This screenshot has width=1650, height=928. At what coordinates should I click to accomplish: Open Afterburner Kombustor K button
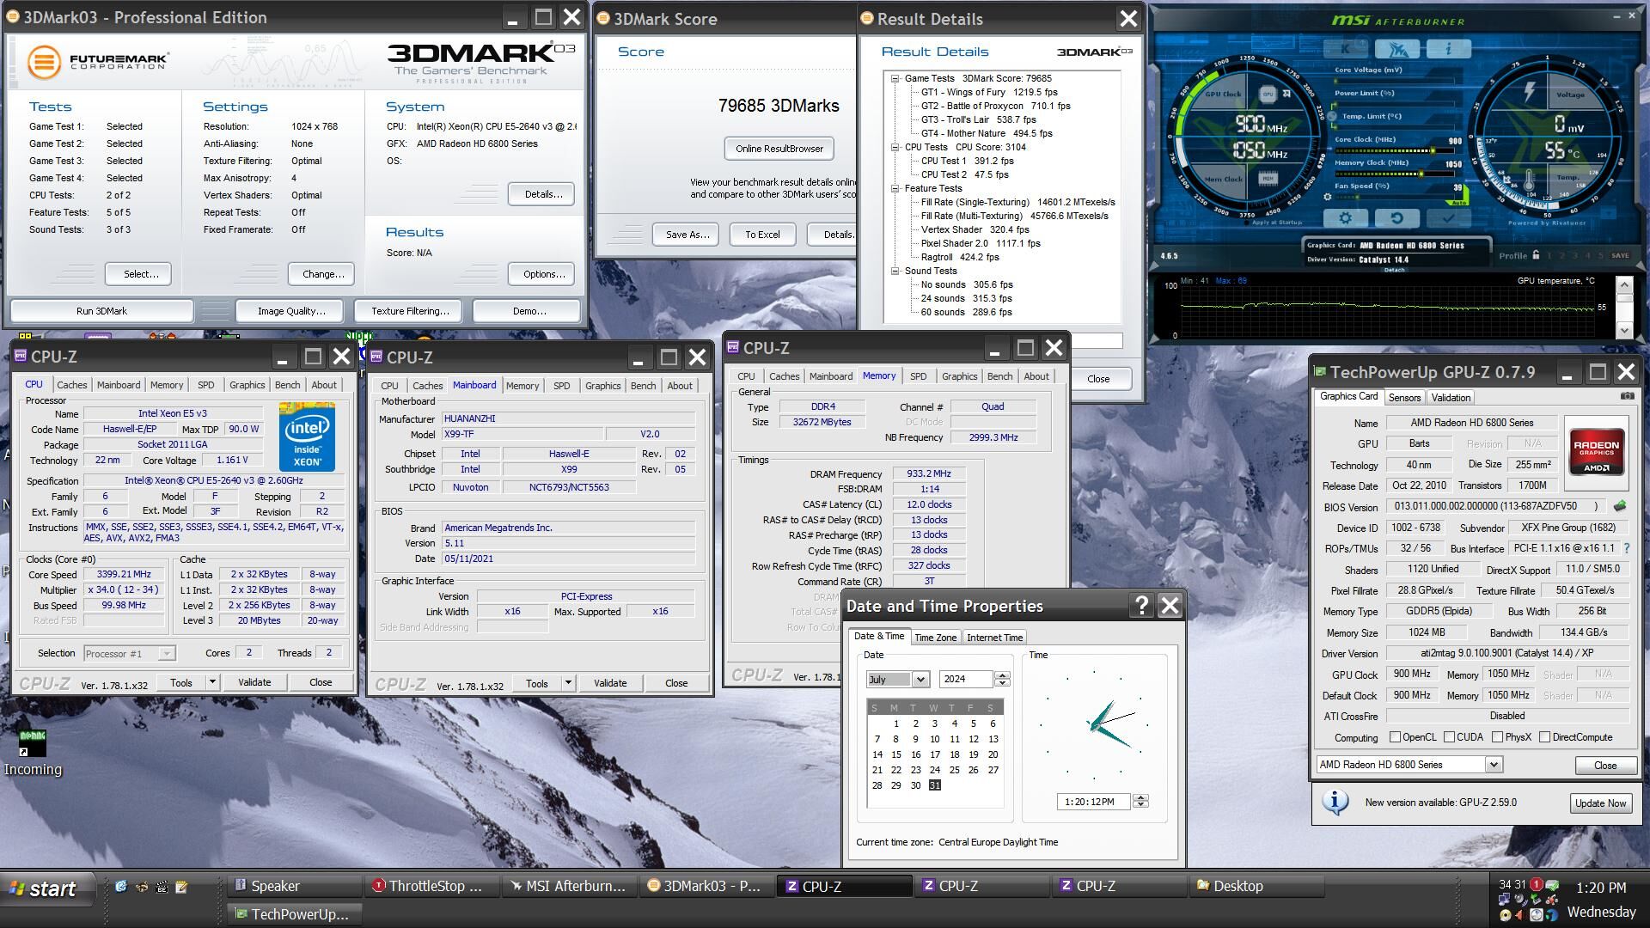(x=1346, y=49)
